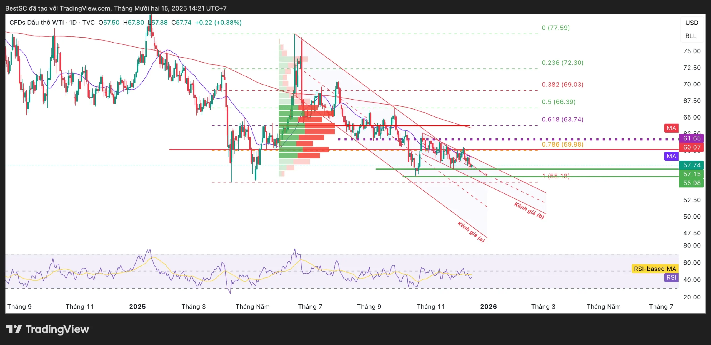Click the TradingView logo at bottom left
Screen dimensions: 711x345
(47, 329)
